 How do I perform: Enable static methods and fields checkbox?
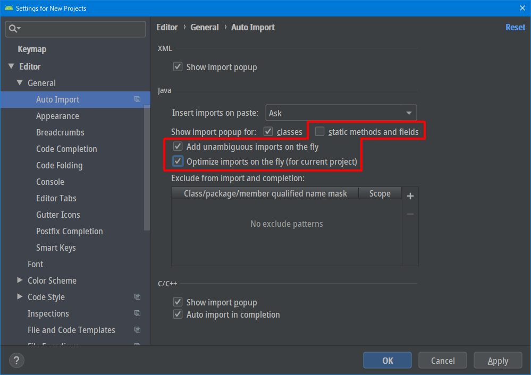click(x=319, y=131)
